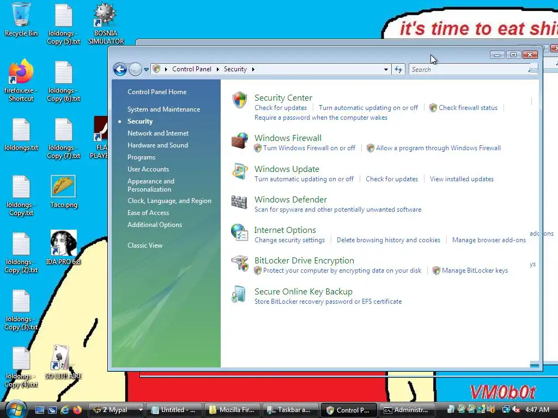Select loldongs - Copy (3).txt file
Viewport: 558px width, 418px height.
pos(21,310)
